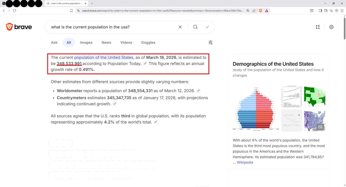
Task: Open citation link icon after 4.2% sentence
Action: pyautogui.click(x=156, y=122)
